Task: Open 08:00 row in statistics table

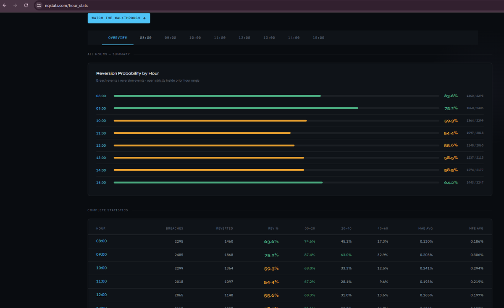Action: coord(289,241)
